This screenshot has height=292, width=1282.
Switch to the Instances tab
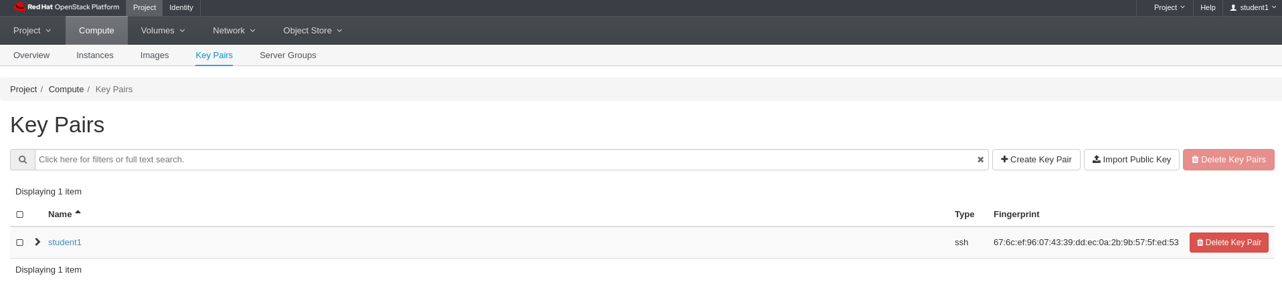click(x=95, y=55)
